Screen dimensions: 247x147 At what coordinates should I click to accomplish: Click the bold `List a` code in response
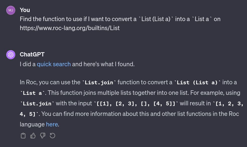tap(32, 93)
